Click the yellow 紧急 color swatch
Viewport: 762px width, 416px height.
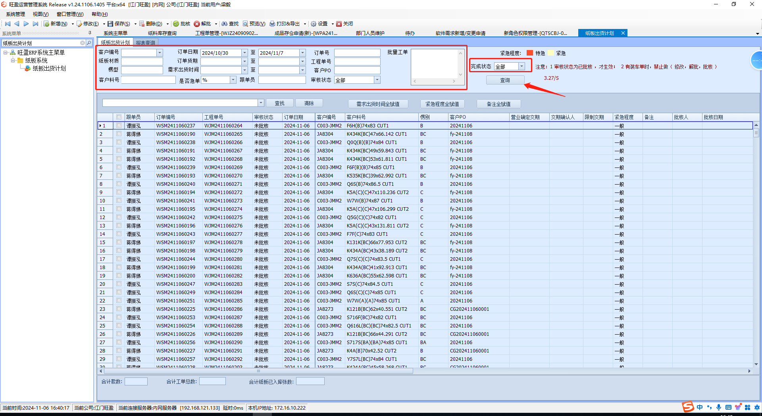551,53
